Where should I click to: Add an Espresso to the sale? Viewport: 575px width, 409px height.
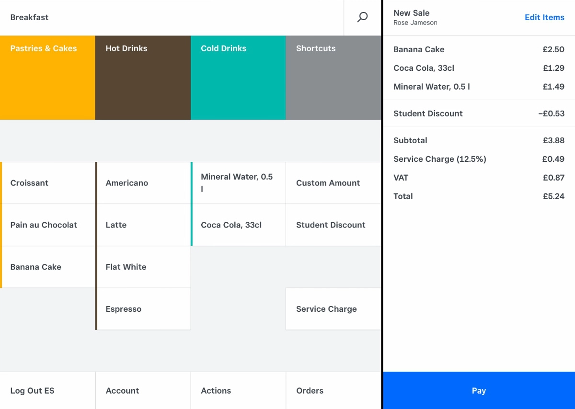(143, 309)
